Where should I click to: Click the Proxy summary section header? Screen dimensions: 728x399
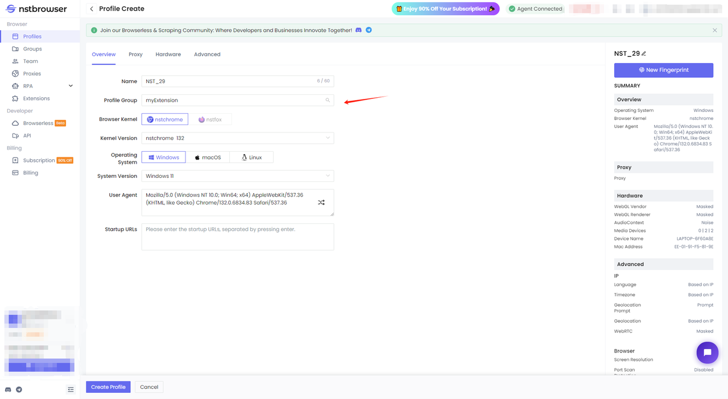664,167
